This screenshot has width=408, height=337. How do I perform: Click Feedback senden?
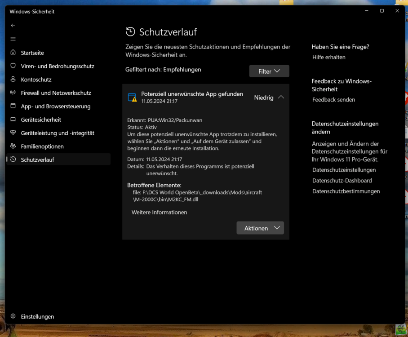click(x=333, y=99)
